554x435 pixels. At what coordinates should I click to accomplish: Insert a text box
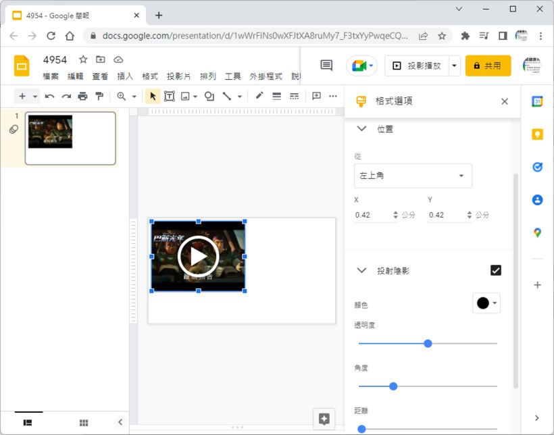tap(170, 96)
